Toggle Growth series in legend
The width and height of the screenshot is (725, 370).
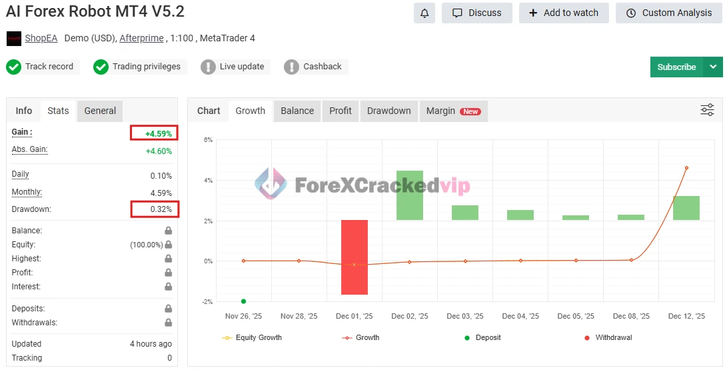(x=361, y=337)
